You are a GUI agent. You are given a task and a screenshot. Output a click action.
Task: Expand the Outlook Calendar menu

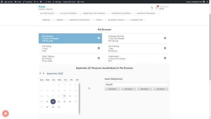(x=69, y=13)
